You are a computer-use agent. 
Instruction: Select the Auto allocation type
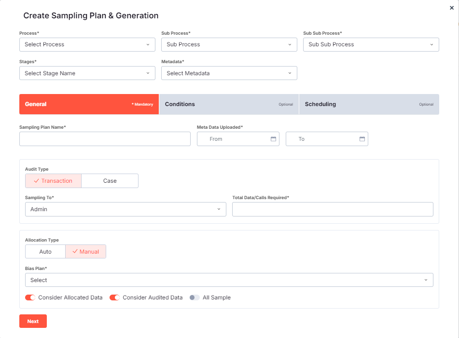(x=45, y=251)
